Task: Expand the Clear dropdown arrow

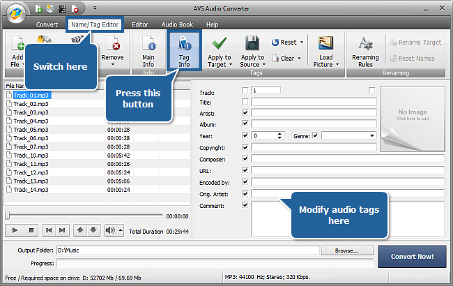Action: pyautogui.click(x=299, y=58)
